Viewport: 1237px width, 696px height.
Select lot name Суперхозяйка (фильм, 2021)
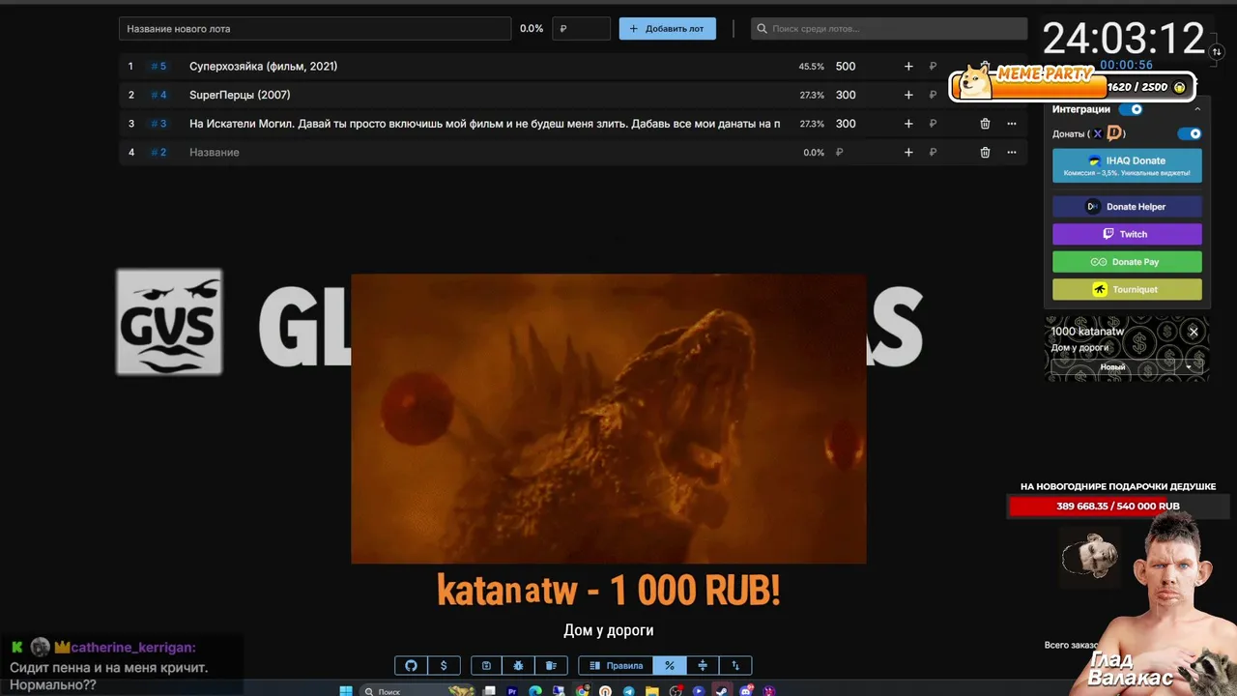[263, 67]
